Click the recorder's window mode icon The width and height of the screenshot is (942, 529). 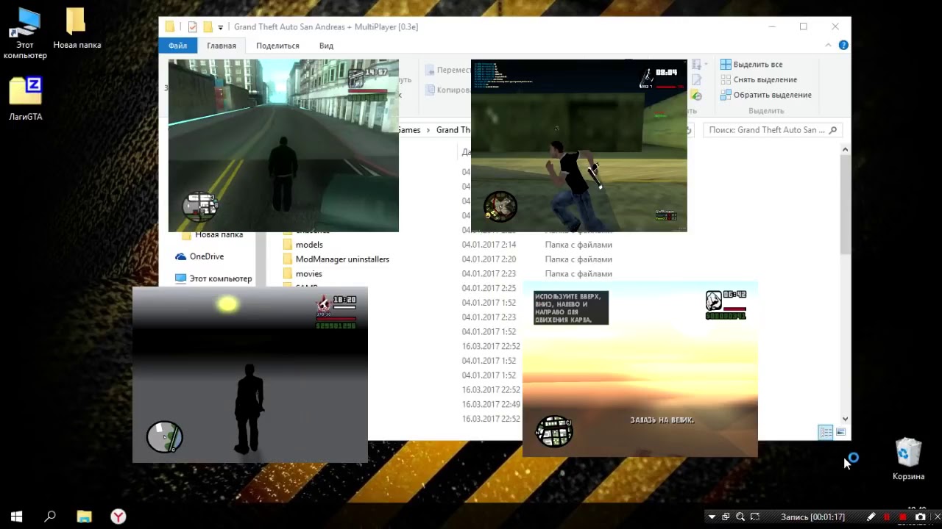click(726, 517)
